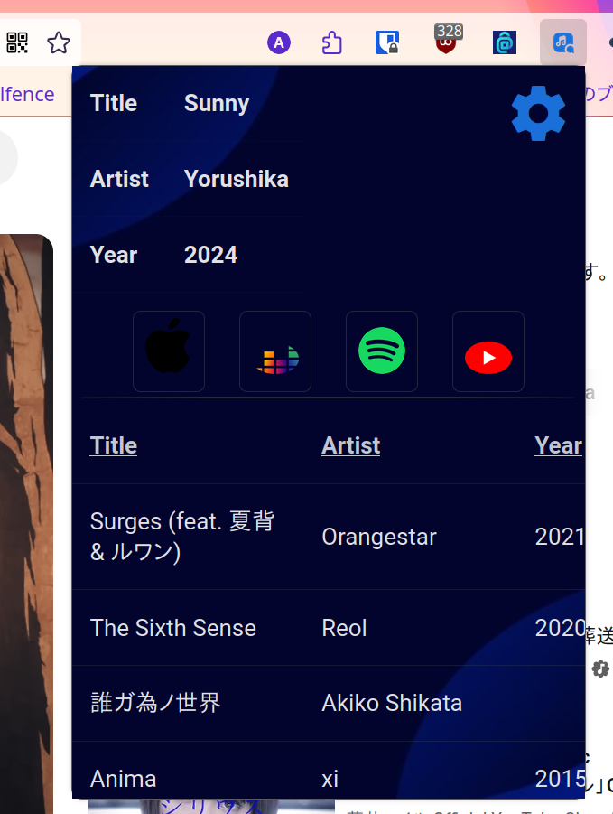The image size is (613, 814).
Task: Click the QR code icon in address bar
Action: 17,42
